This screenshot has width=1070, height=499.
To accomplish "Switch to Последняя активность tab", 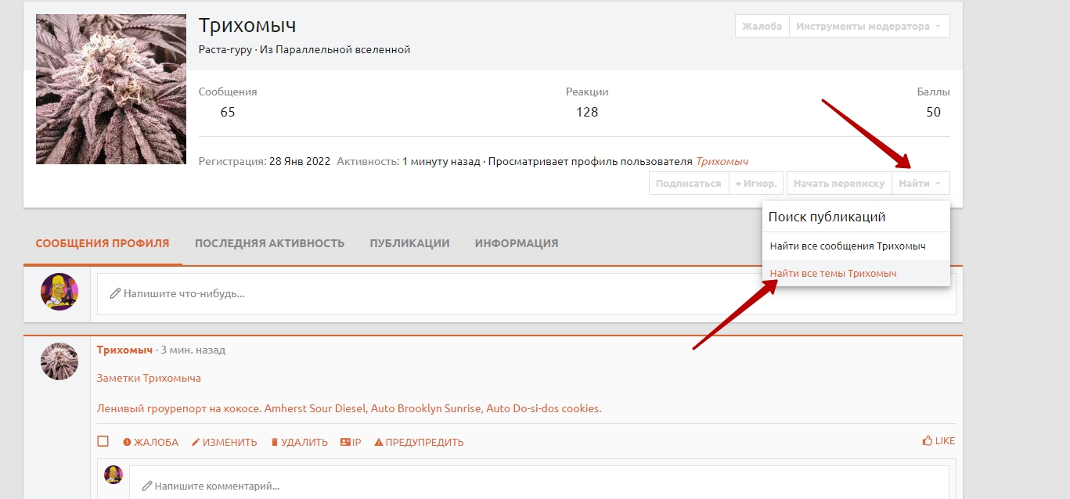I will click(269, 243).
